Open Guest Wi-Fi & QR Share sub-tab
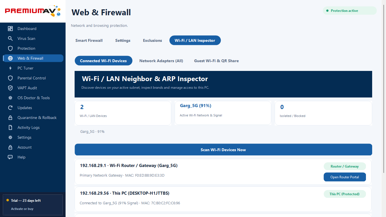Image resolution: width=386 pixels, height=217 pixels. [x=216, y=61]
